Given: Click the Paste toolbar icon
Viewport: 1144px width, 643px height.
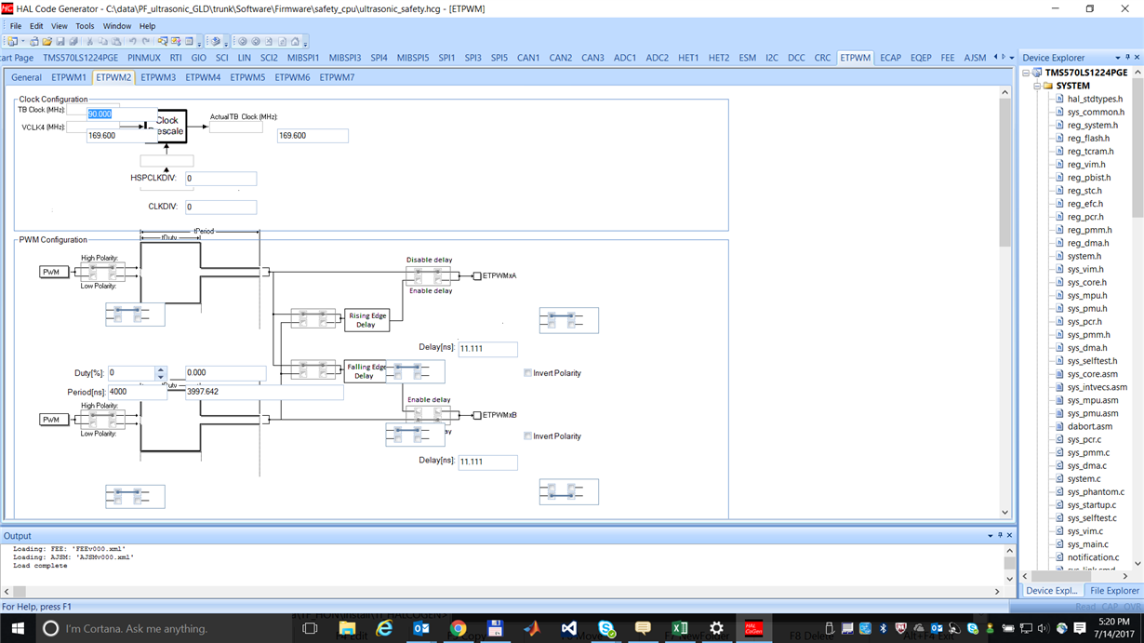Looking at the screenshot, I should pos(116,41).
